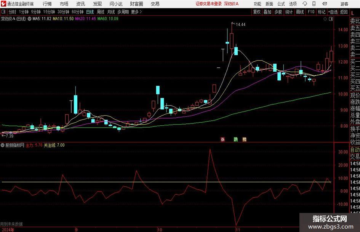Open the 版面 menu

pos(269,4)
